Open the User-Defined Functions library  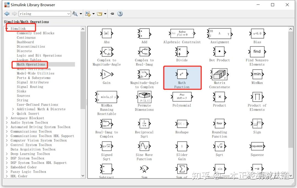pos(37,105)
